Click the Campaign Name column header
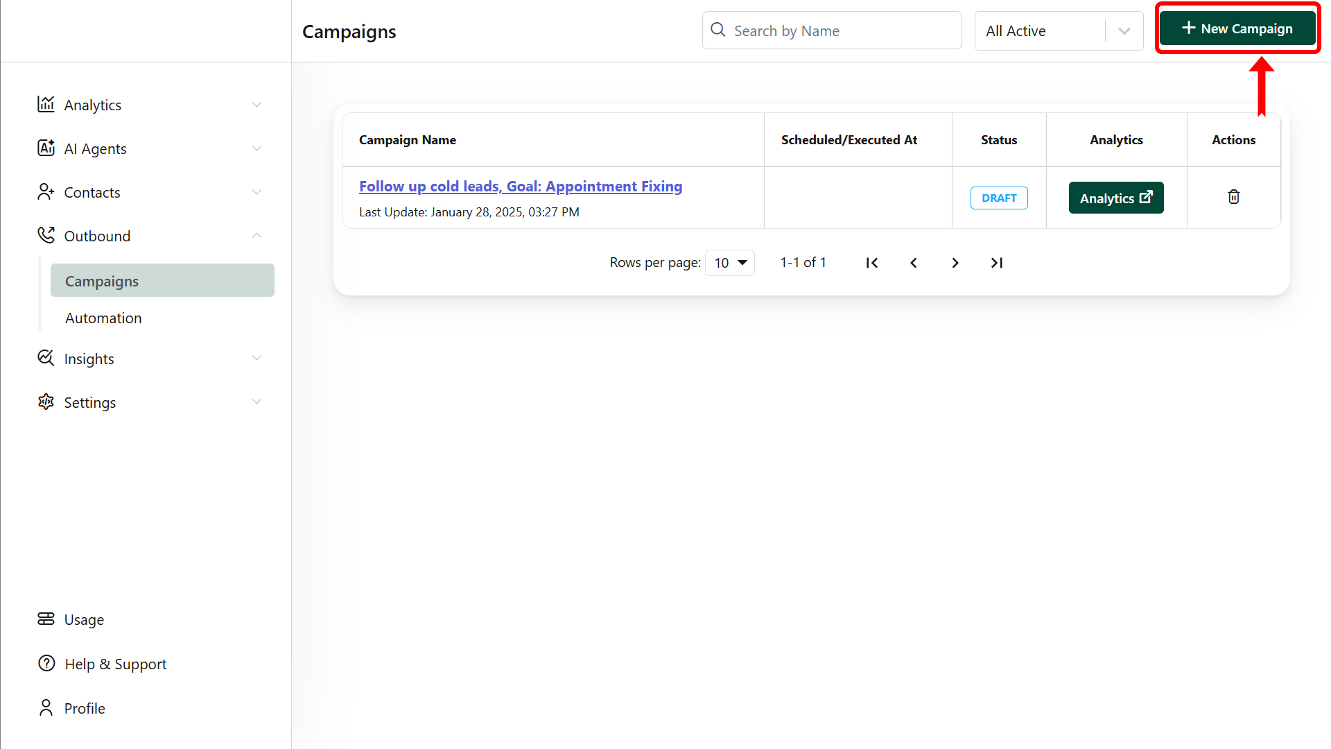Image resolution: width=1331 pixels, height=749 pixels. (x=408, y=139)
